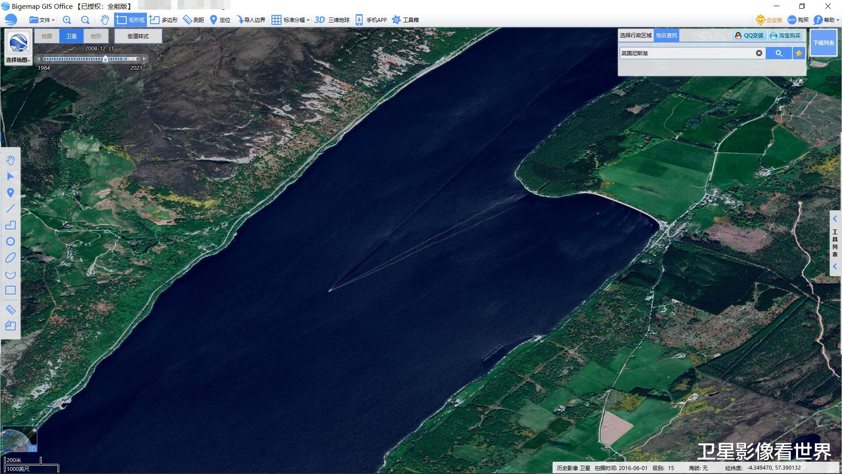842x474 pixels.
Task: Click the search magnifier button
Action: tap(778, 53)
